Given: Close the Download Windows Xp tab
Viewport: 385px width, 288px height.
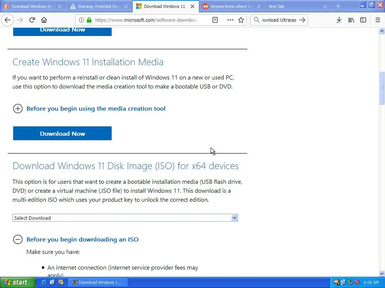Looking at the screenshot, I should coord(60,6).
